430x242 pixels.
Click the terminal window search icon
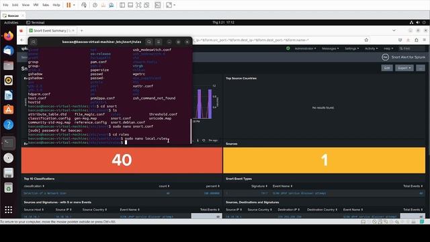pos(149,42)
